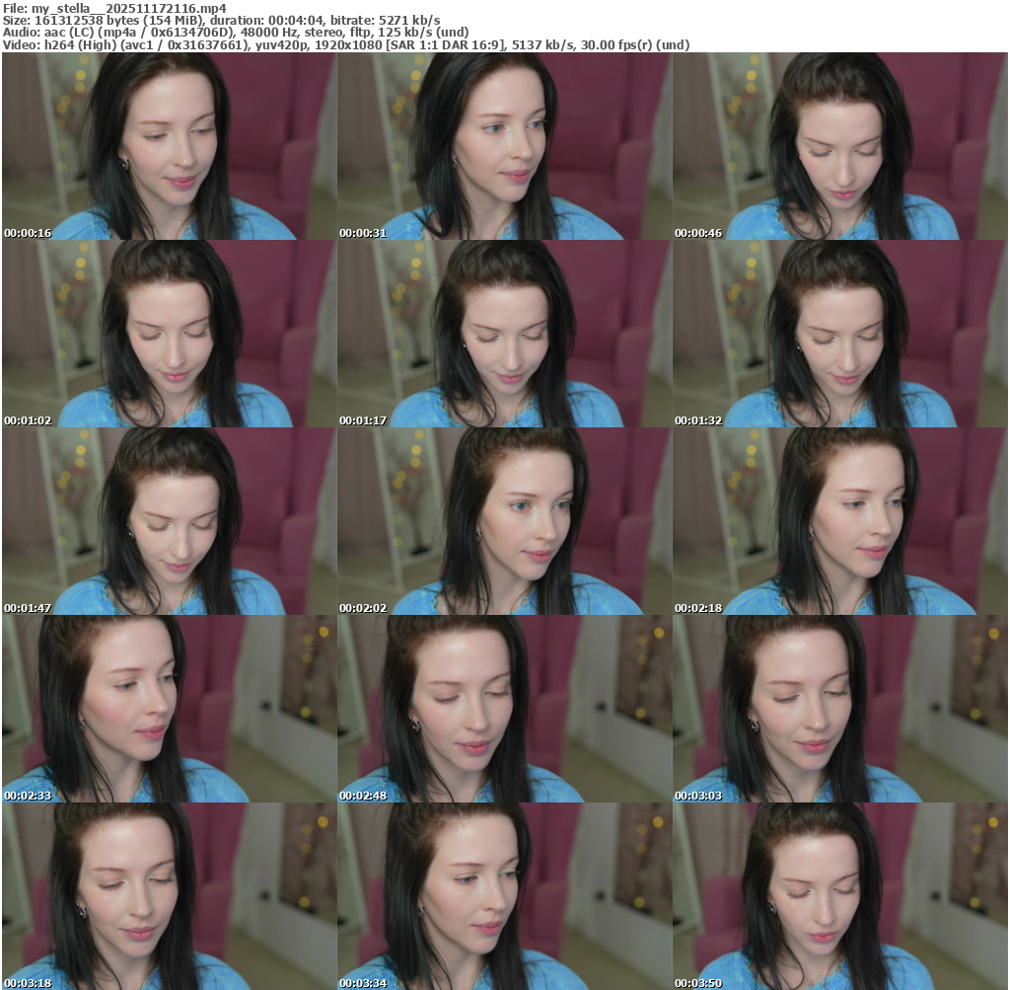Screen dimensions: 1010x990
Task: Click the Size line showing 154 MiB
Action: pos(222,21)
